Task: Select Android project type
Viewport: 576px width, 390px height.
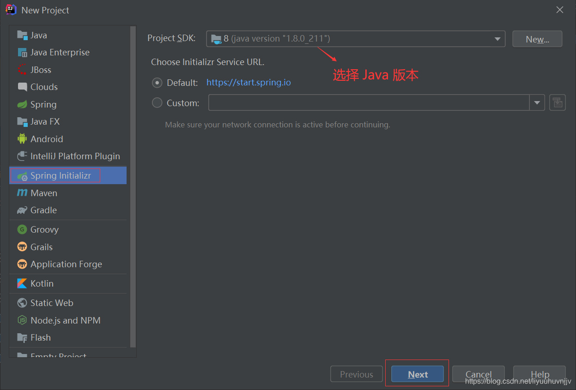Action: [68, 139]
